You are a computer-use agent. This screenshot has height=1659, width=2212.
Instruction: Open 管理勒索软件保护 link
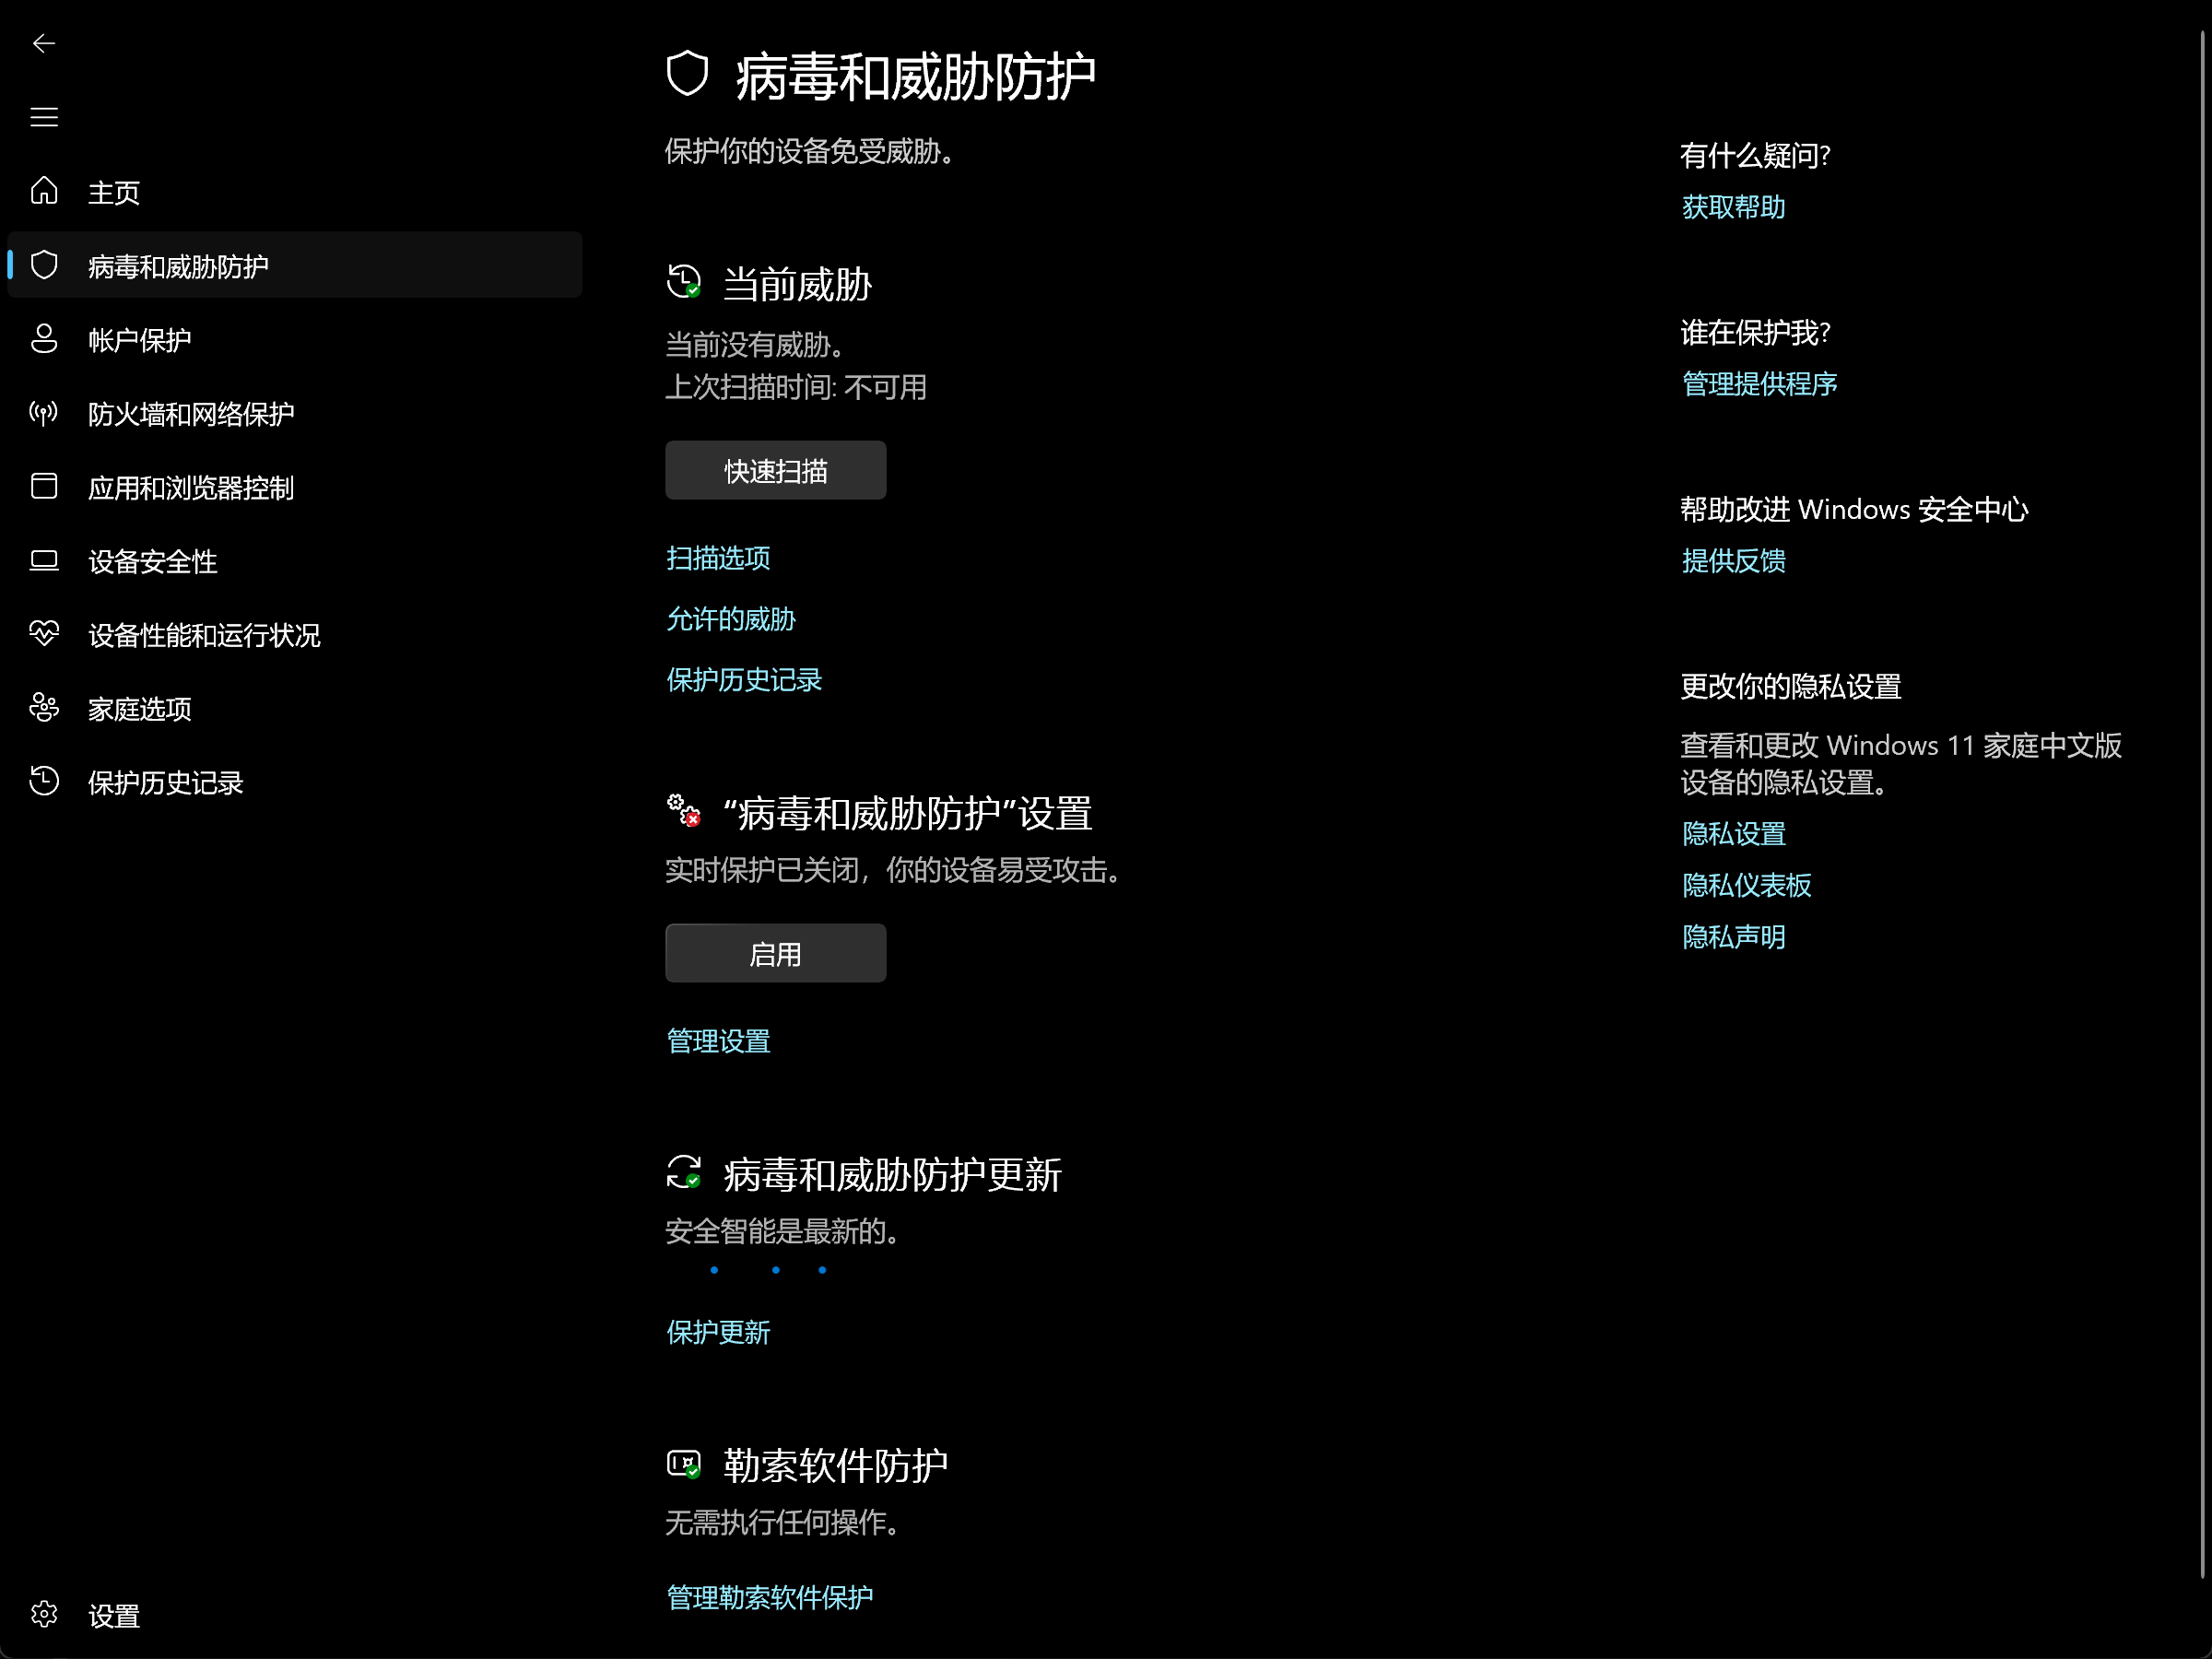[x=769, y=1597]
